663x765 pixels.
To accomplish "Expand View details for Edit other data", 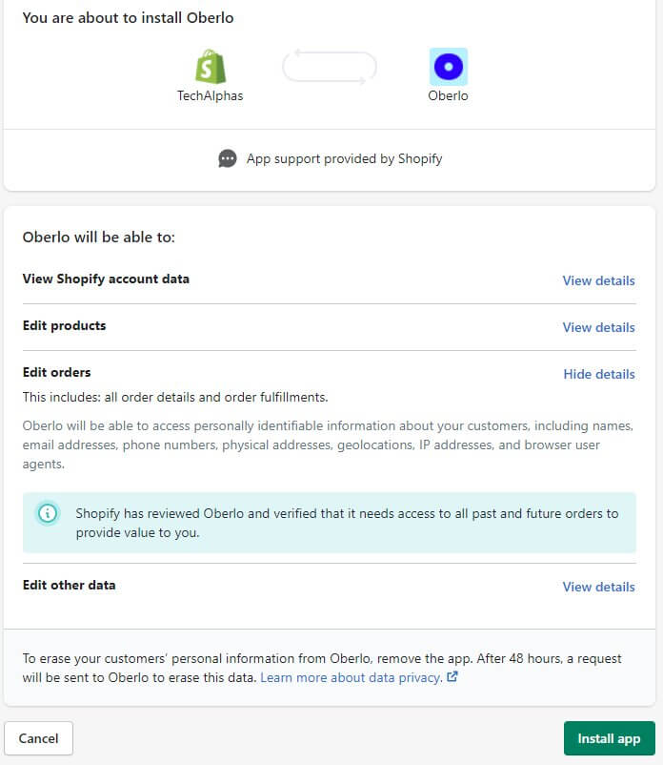I will pyautogui.click(x=598, y=587).
